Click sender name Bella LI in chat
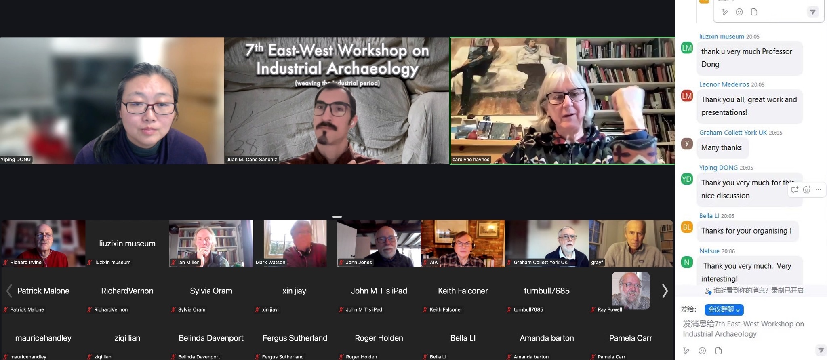The image size is (827, 360). [x=709, y=216]
